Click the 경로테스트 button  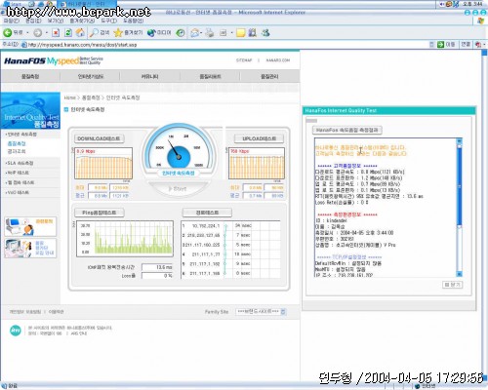tap(207, 213)
